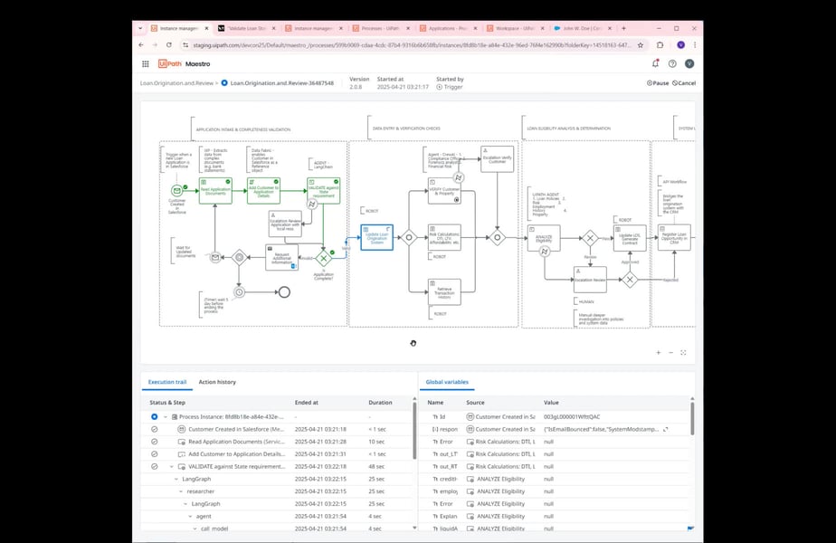The image size is (836, 543).
Task: Open the UiPath apps grid launcher
Action: coord(145,64)
